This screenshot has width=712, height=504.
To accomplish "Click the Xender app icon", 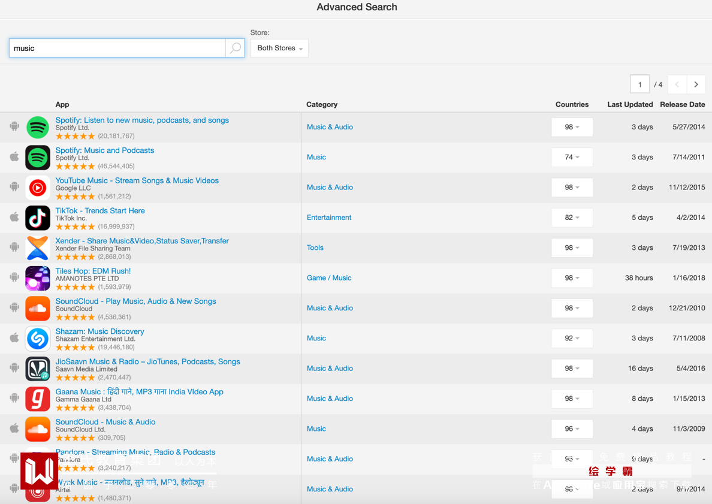I will pos(38,248).
